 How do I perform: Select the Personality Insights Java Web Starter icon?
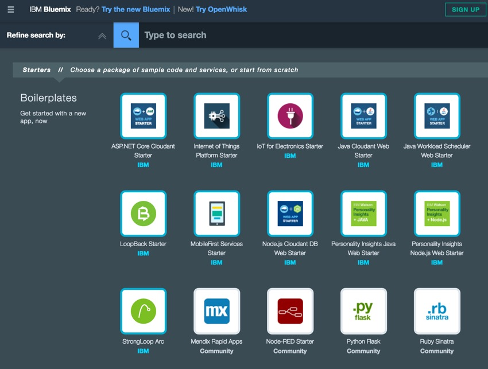tap(363, 213)
